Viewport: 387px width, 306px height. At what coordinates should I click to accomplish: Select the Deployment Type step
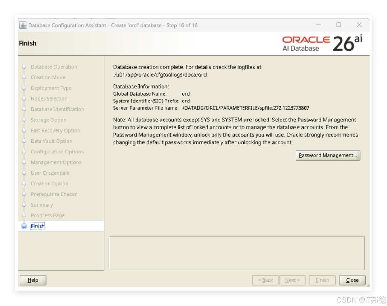[51, 88]
